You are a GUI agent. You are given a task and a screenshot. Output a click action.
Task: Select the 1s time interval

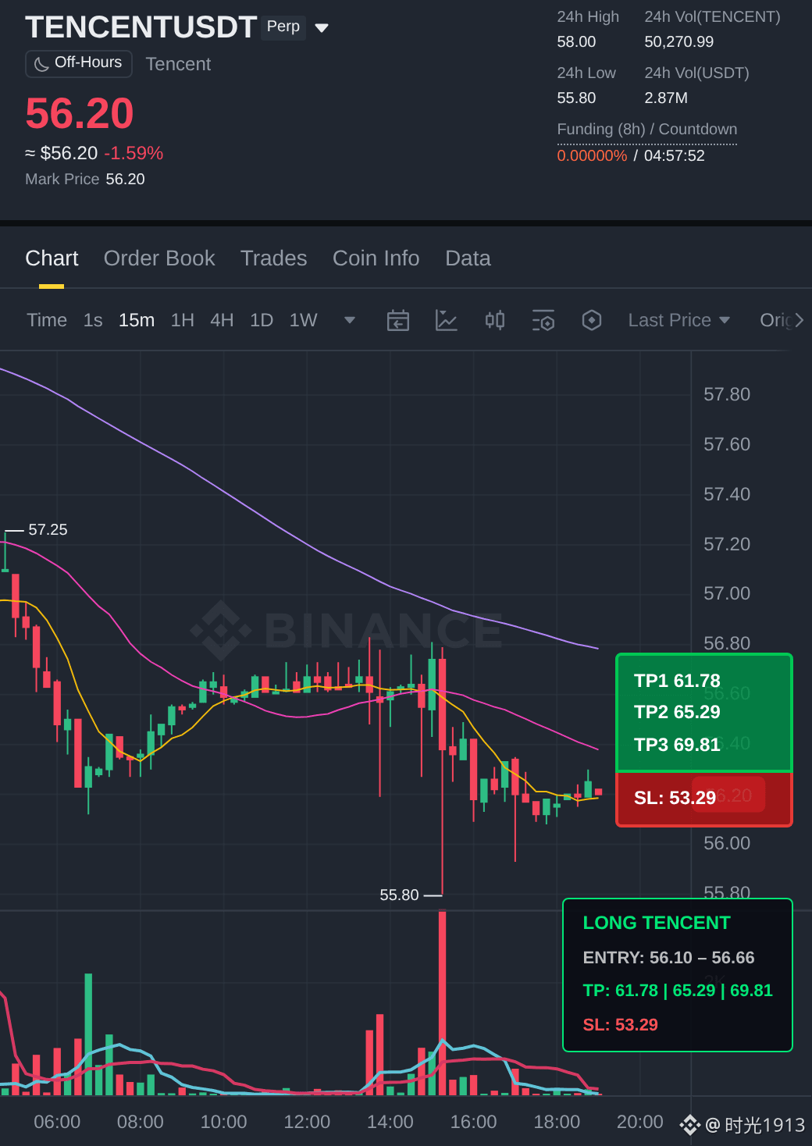coord(93,320)
